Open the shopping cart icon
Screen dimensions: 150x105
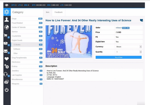(6, 35)
